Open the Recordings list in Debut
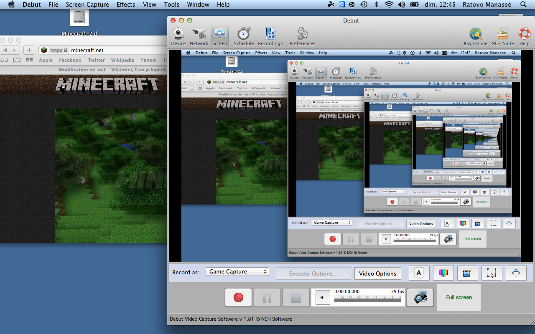535x334 pixels. pos(270,37)
